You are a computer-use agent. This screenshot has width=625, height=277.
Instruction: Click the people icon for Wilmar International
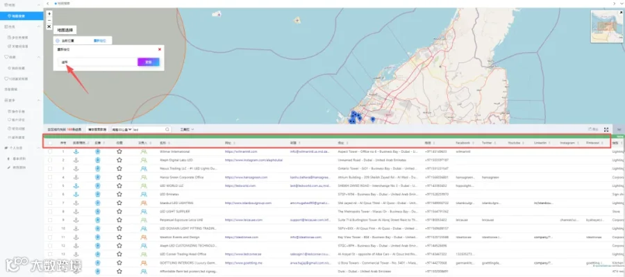[x=144, y=151]
